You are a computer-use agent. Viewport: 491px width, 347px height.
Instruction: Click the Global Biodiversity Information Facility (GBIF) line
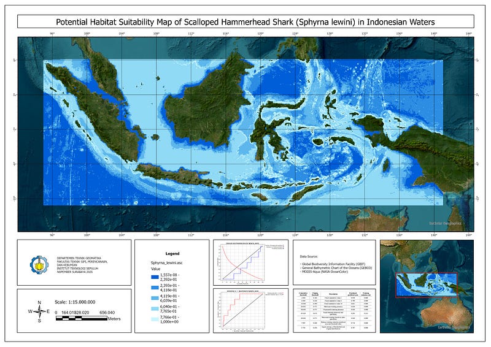333,264
